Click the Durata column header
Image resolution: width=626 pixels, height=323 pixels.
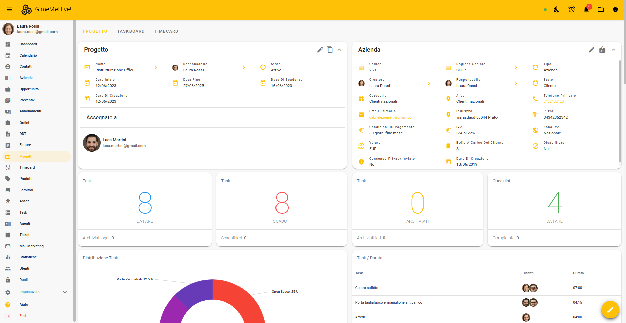(578, 273)
